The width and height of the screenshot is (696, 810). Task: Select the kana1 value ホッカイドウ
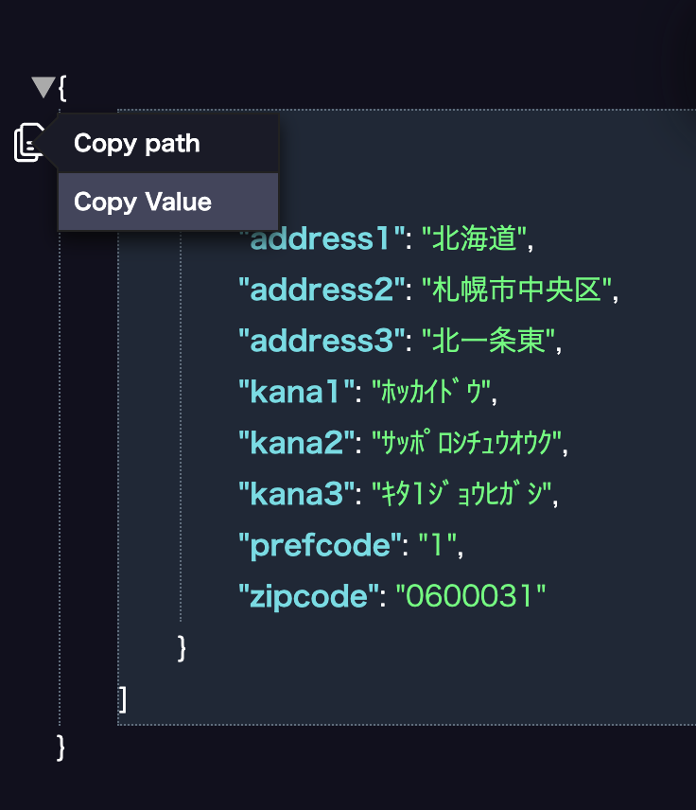click(430, 392)
